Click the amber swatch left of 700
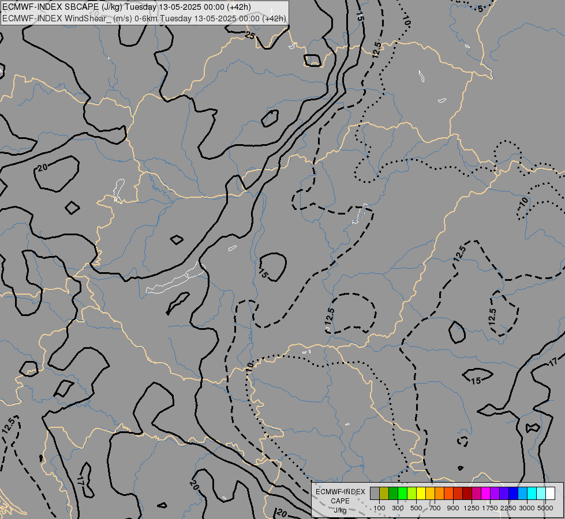Image resolution: width=565 pixels, height=519 pixels. (x=430, y=494)
